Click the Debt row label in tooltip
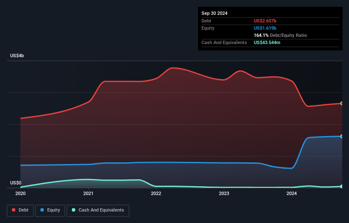Screen dimensions: 349x223 (206, 21)
